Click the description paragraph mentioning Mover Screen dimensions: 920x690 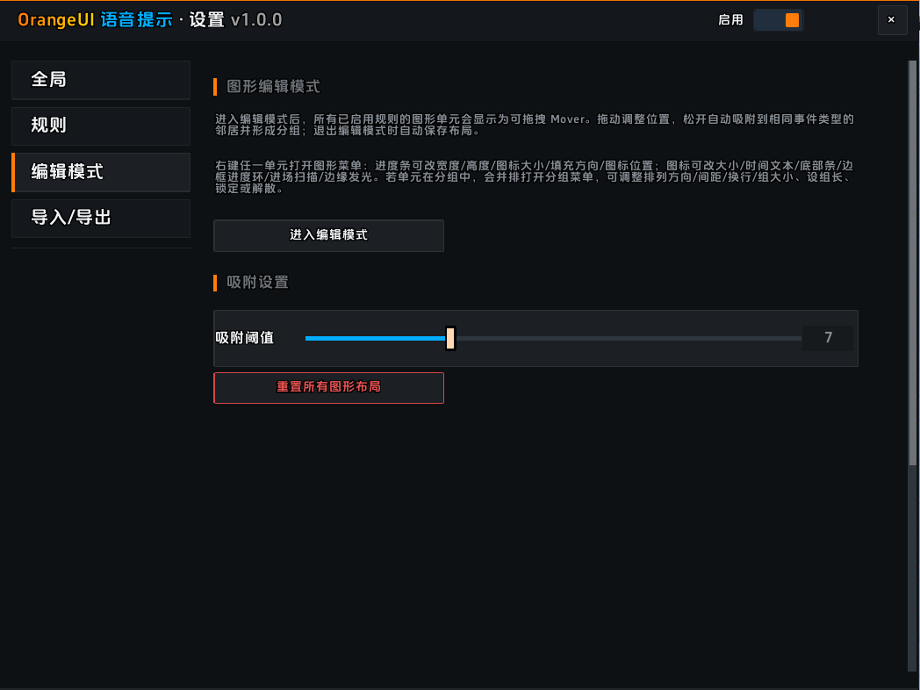click(x=535, y=125)
